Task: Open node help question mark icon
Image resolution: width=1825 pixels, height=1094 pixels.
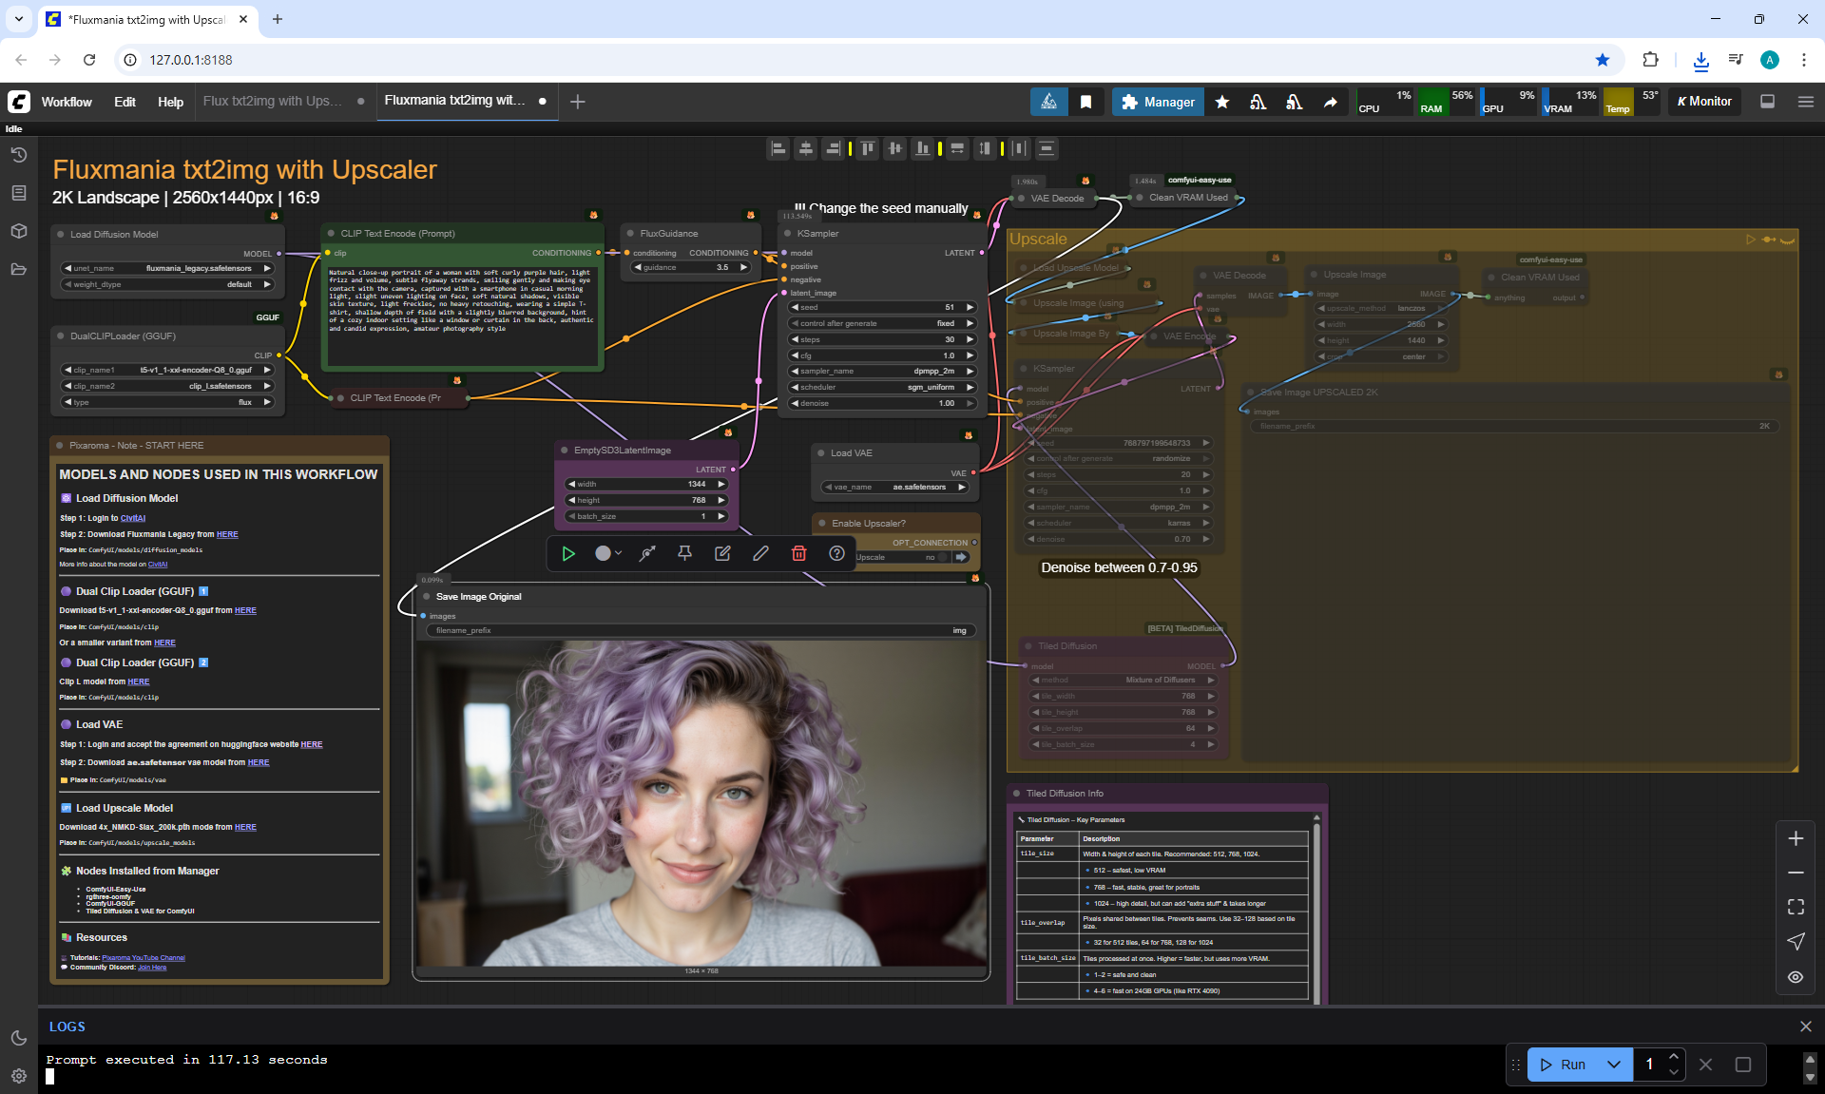Action: click(836, 553)
